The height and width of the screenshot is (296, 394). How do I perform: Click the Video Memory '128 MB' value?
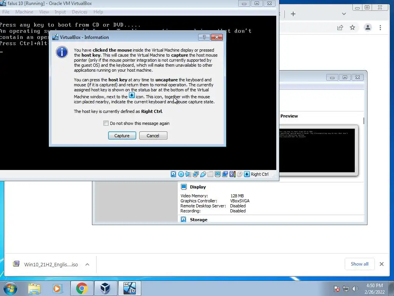pos(237,196)
